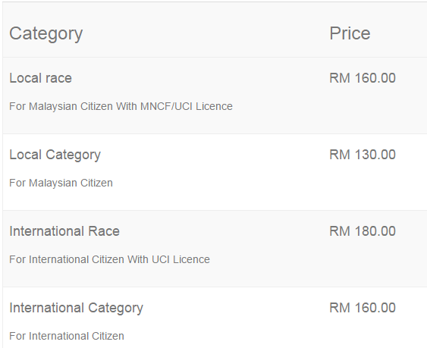Viewport: 427px width, 348px height.
Task: Click the 'For Malaysian Citizen' description
Action: click(61, 183)
